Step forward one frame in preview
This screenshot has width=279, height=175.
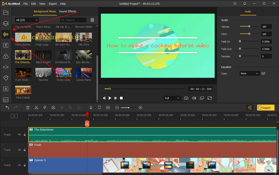click(115, 98)
